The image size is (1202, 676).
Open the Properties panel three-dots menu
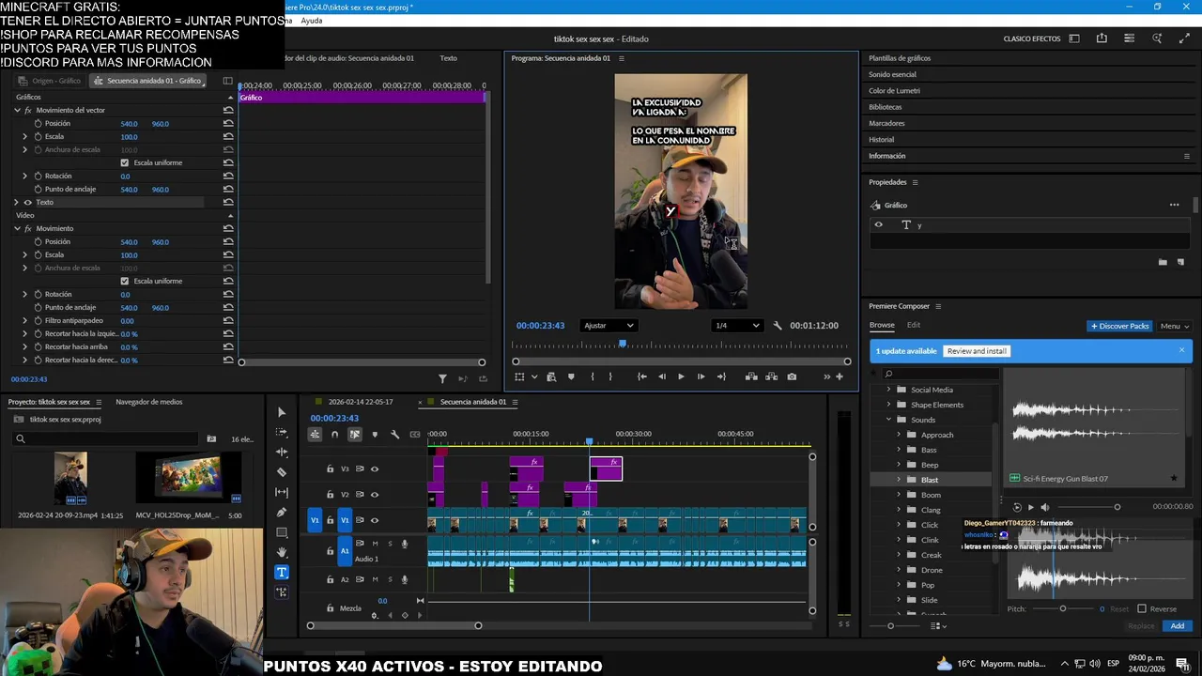pos(1174,205)
